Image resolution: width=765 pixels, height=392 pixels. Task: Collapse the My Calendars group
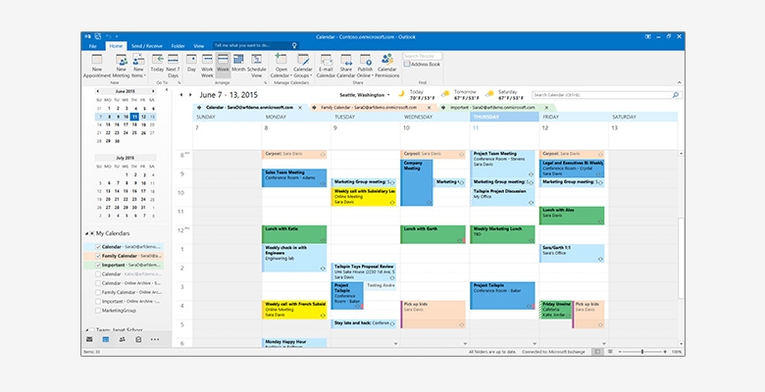point(87,233)
